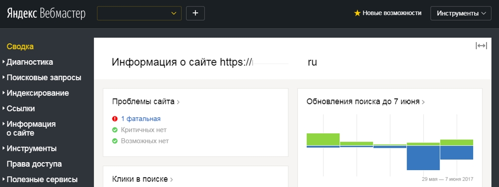Click the Возможных нет text
Viewport: 499px width, 187px height.
pyautogui.click(x=145, y=141)
